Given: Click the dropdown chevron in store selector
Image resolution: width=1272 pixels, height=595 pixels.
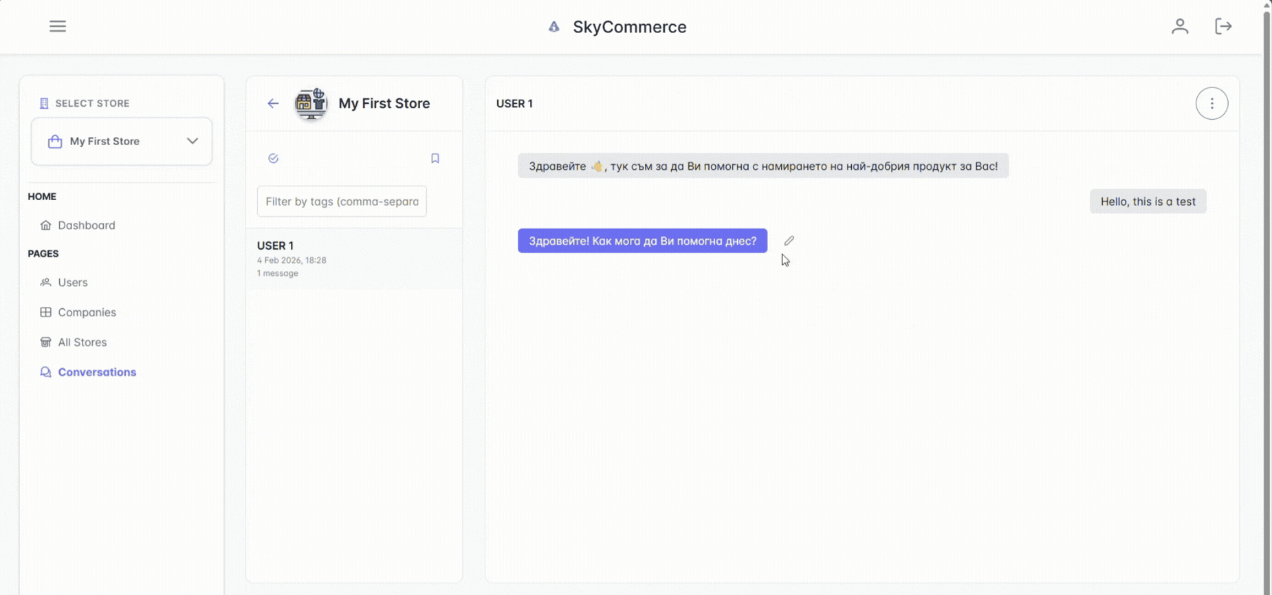Looking at the screenshot, I should click(x=193, y=141).
